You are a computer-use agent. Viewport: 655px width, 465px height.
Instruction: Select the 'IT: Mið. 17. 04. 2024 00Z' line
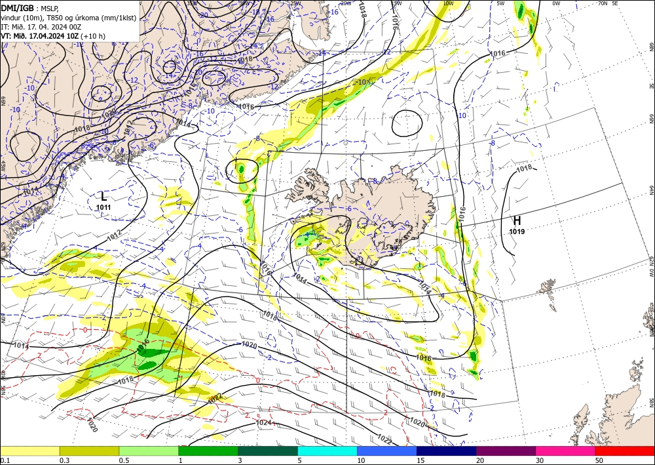coord(41,26)
